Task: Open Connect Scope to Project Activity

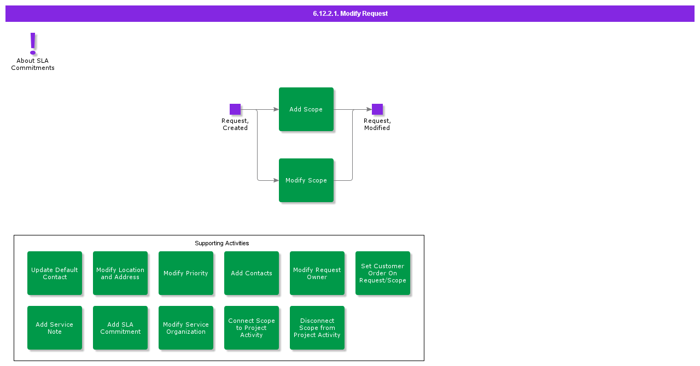Action: [252, 328]
